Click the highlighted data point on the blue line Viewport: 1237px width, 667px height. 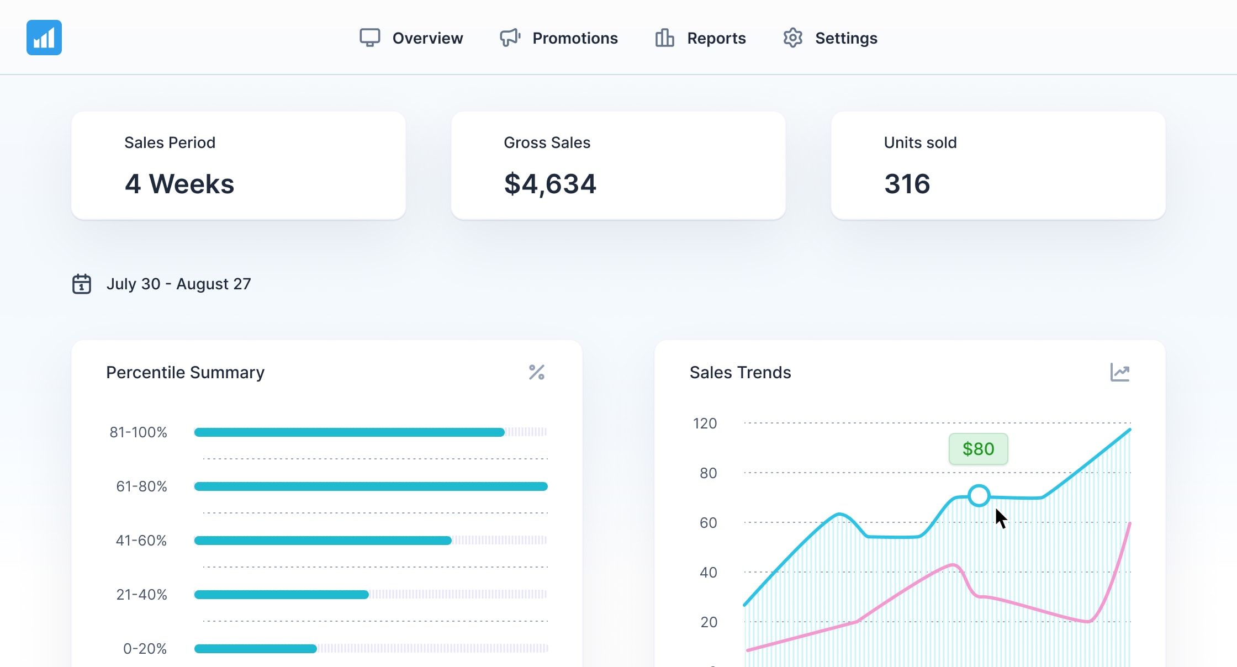click(x=979, y=495)
